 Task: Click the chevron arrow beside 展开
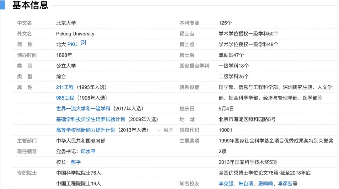[x=159, y=130]
